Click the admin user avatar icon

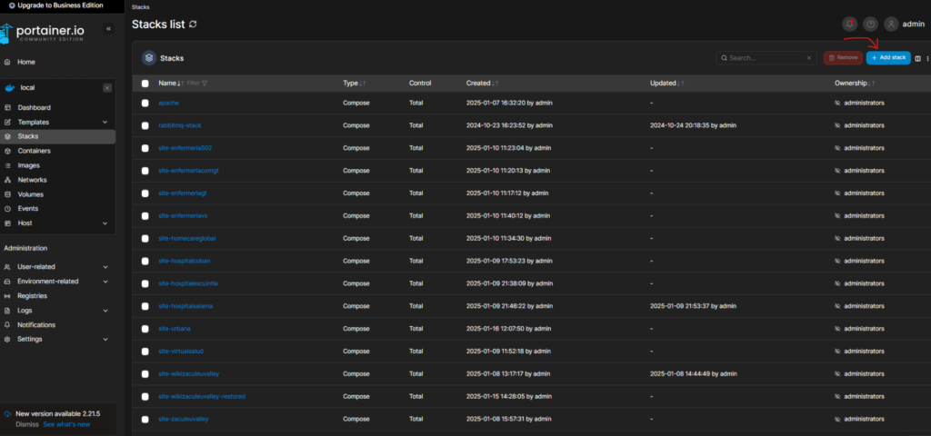(892, 25)
